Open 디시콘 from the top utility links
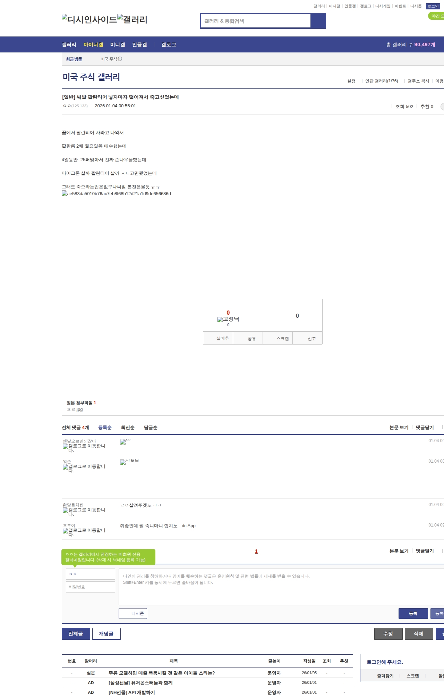The image size is (444, 696). click(416, 6)
